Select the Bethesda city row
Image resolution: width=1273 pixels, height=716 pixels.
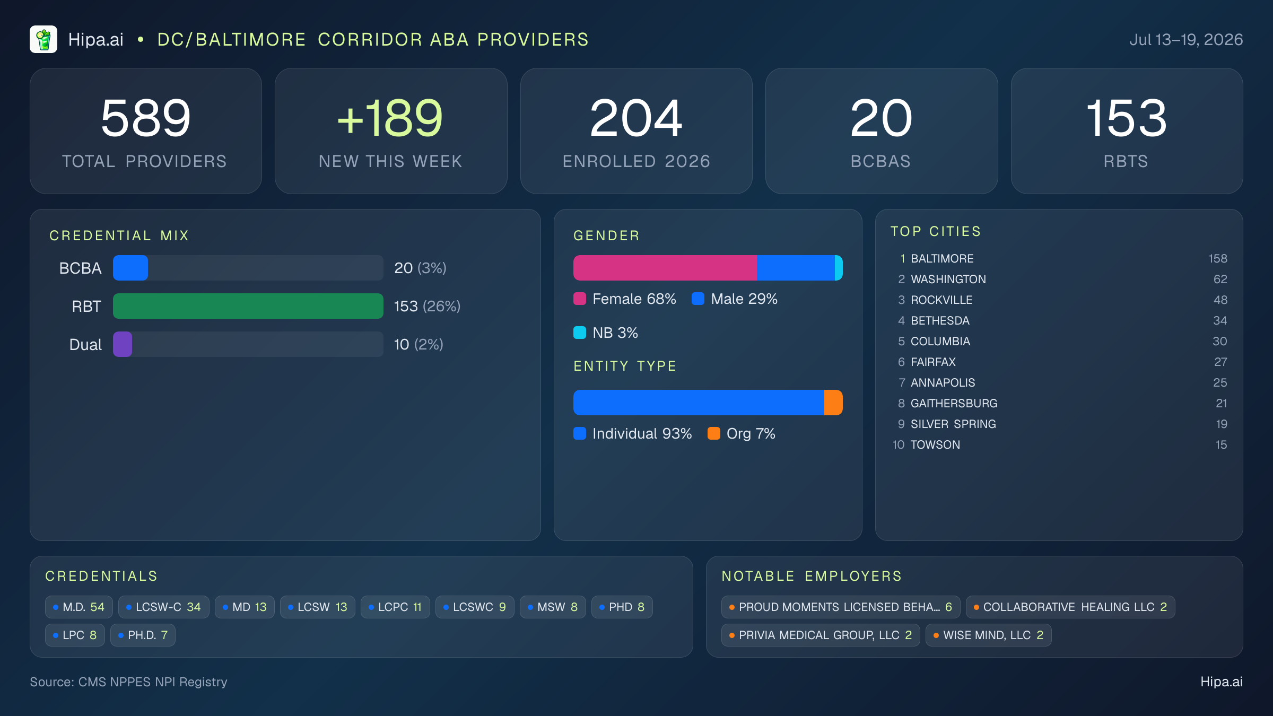pyautogui.click(x=1059, y=320)
